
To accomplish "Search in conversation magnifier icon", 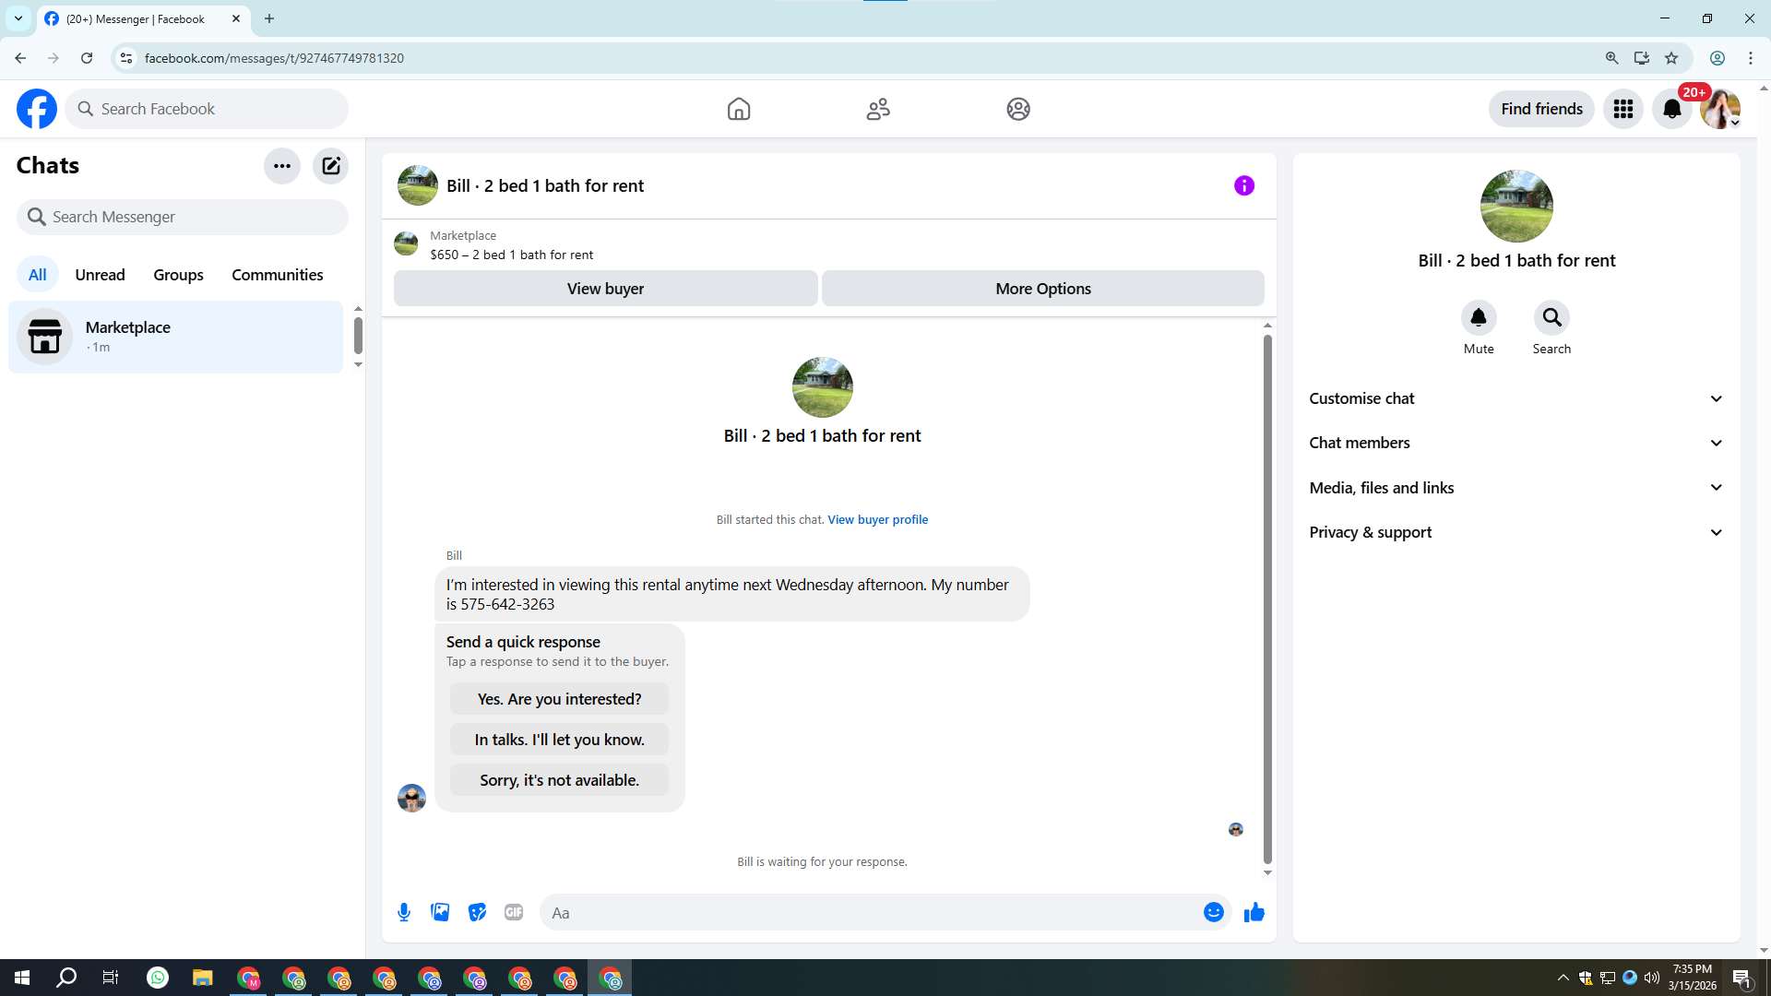I will pos(1551,318).
